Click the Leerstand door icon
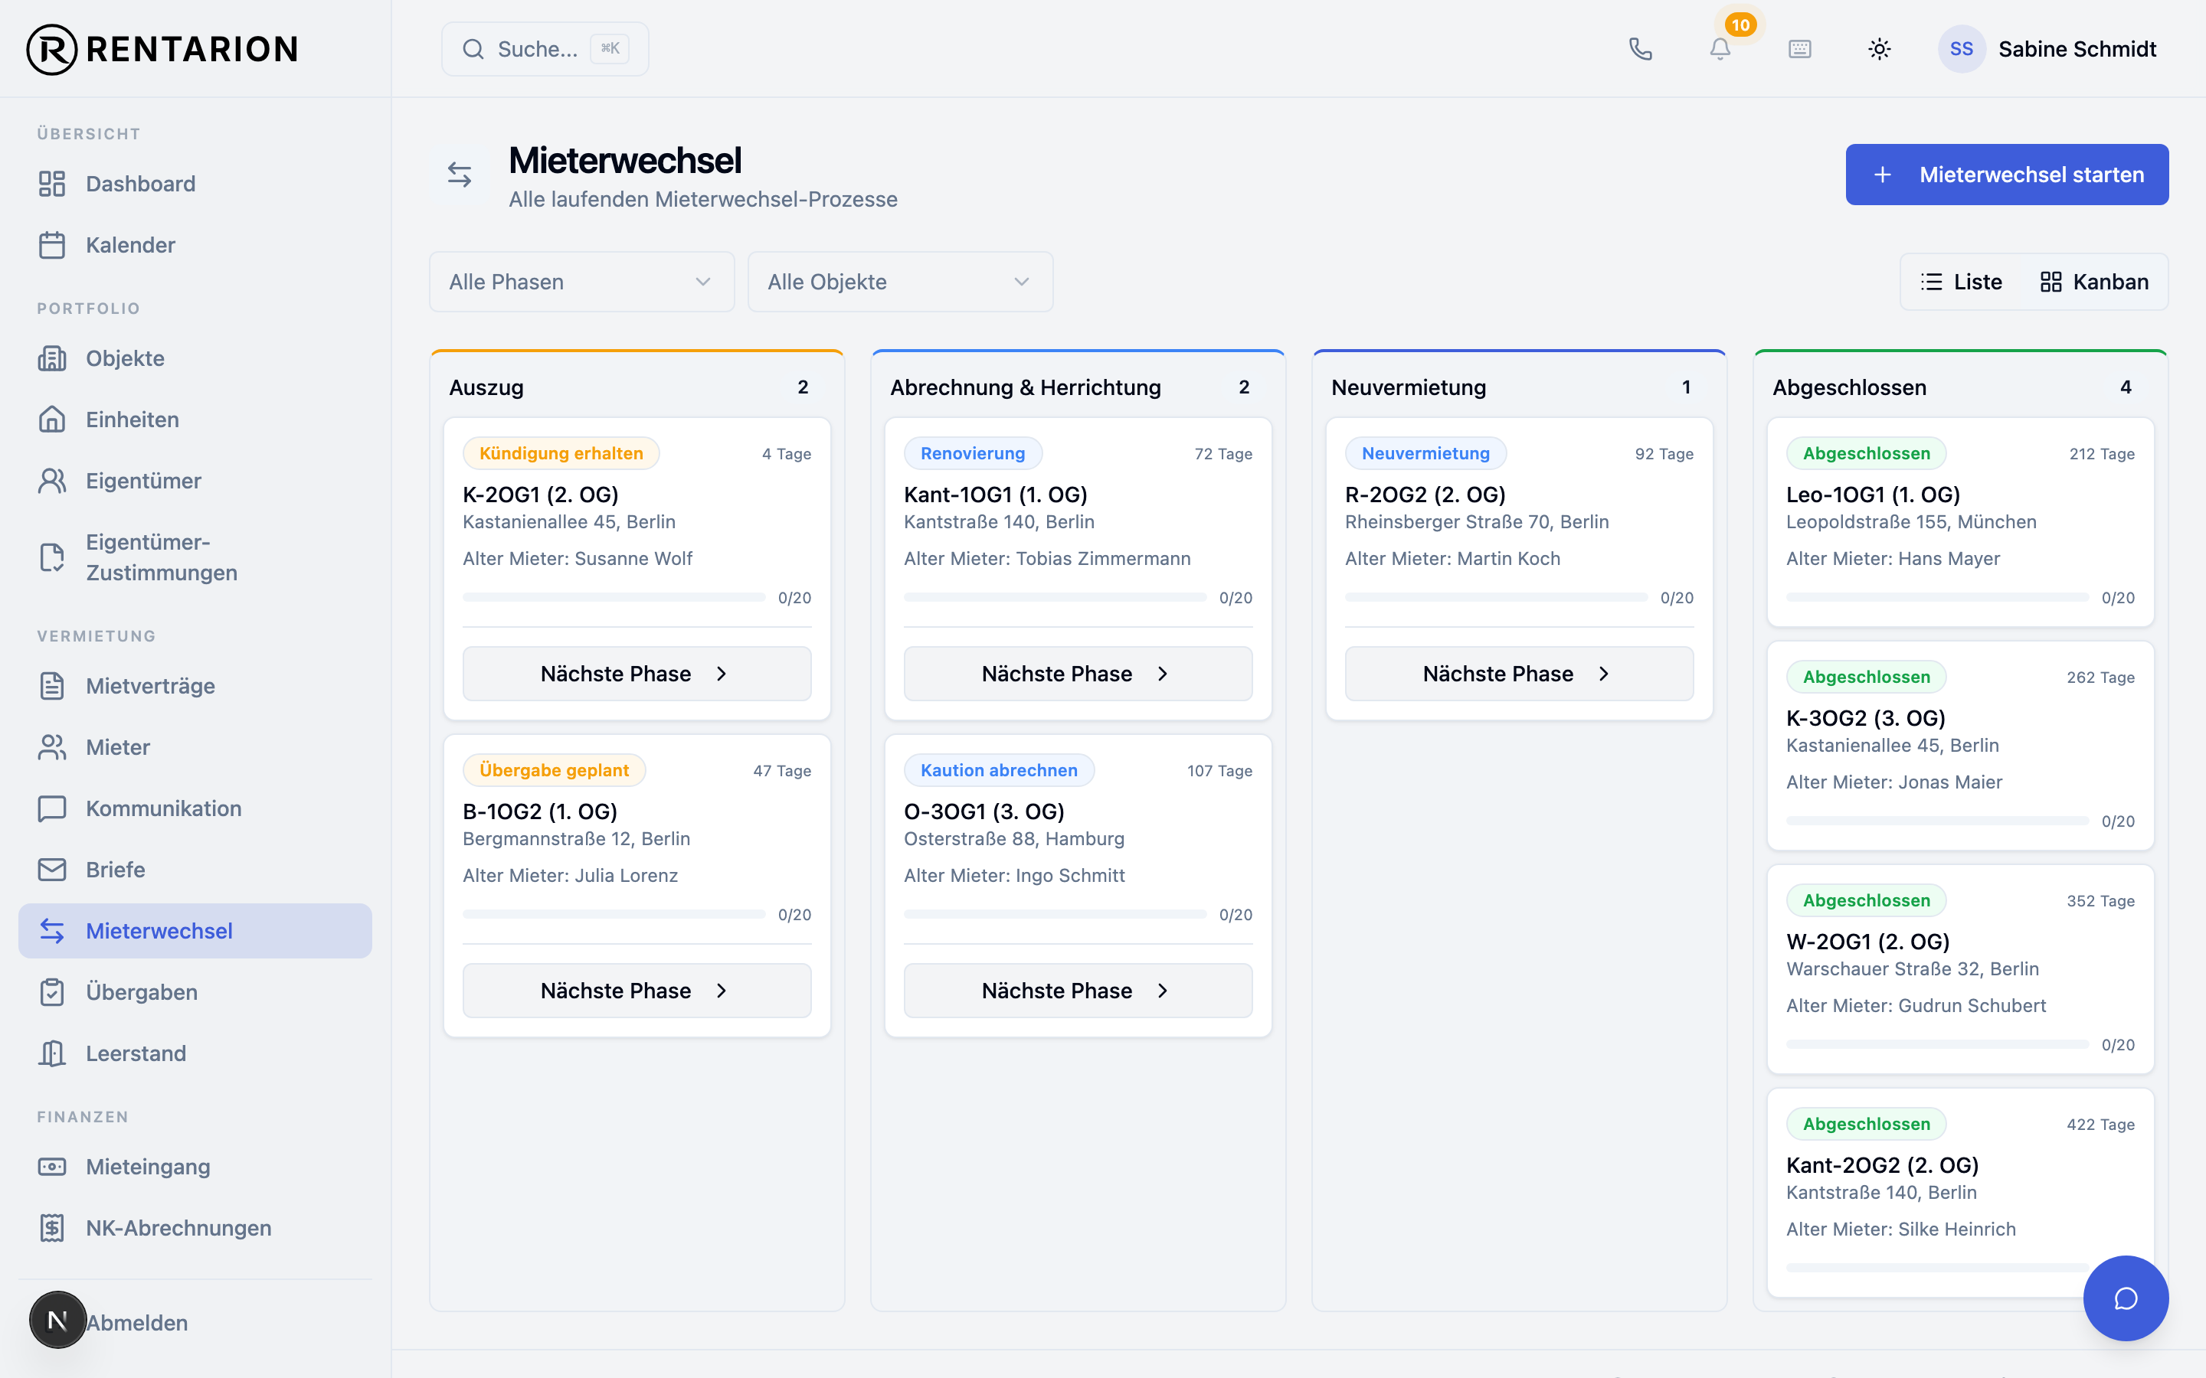Screen dimensions: 2206x1378 coord(52,1053)
